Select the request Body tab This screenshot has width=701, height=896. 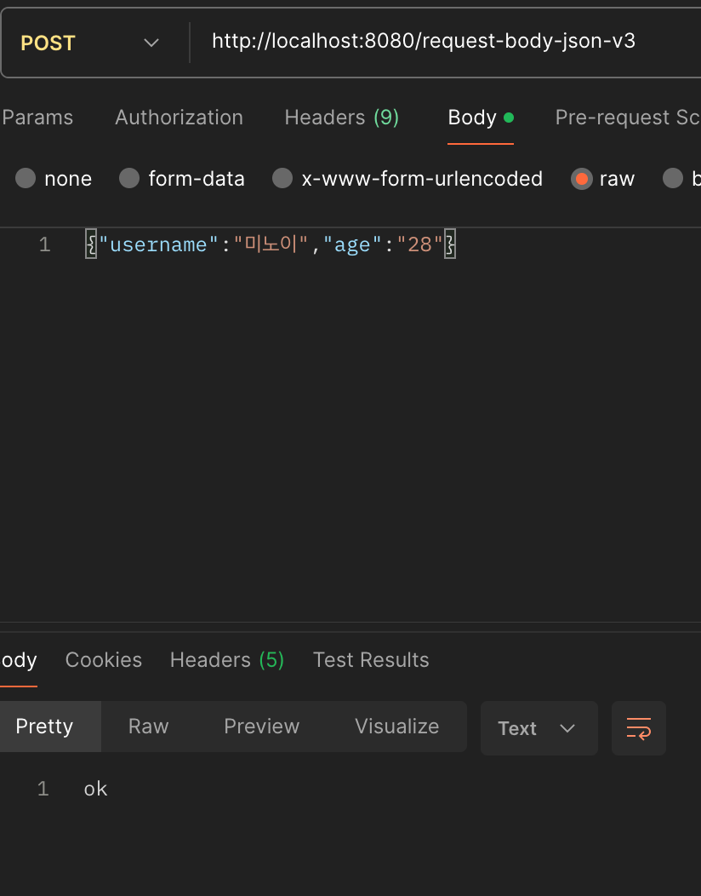click(x=481, y=118)
